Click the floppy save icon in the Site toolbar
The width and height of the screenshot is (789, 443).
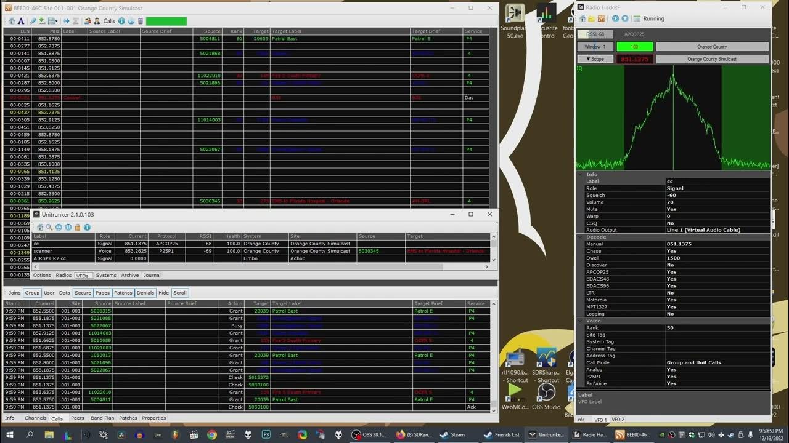[x=50, y=21]
